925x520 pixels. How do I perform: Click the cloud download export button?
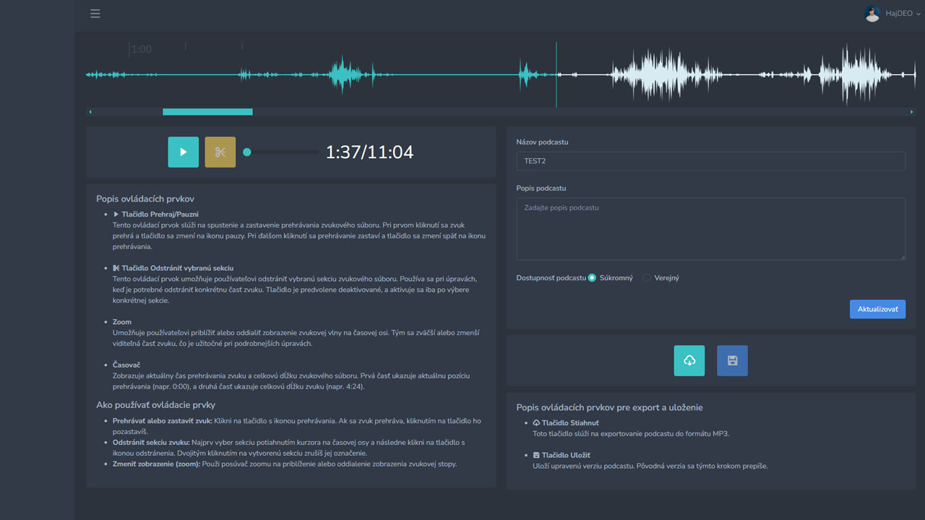point(689,360)
